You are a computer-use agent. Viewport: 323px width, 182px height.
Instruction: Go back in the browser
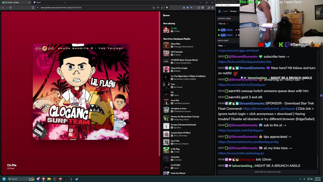tap(3, 8)
